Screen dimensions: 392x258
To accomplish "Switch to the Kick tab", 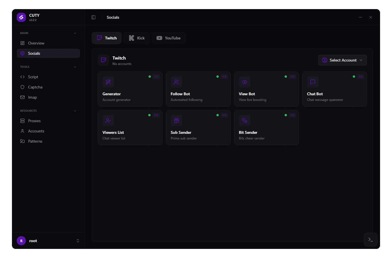I will [x=137, y=38].
